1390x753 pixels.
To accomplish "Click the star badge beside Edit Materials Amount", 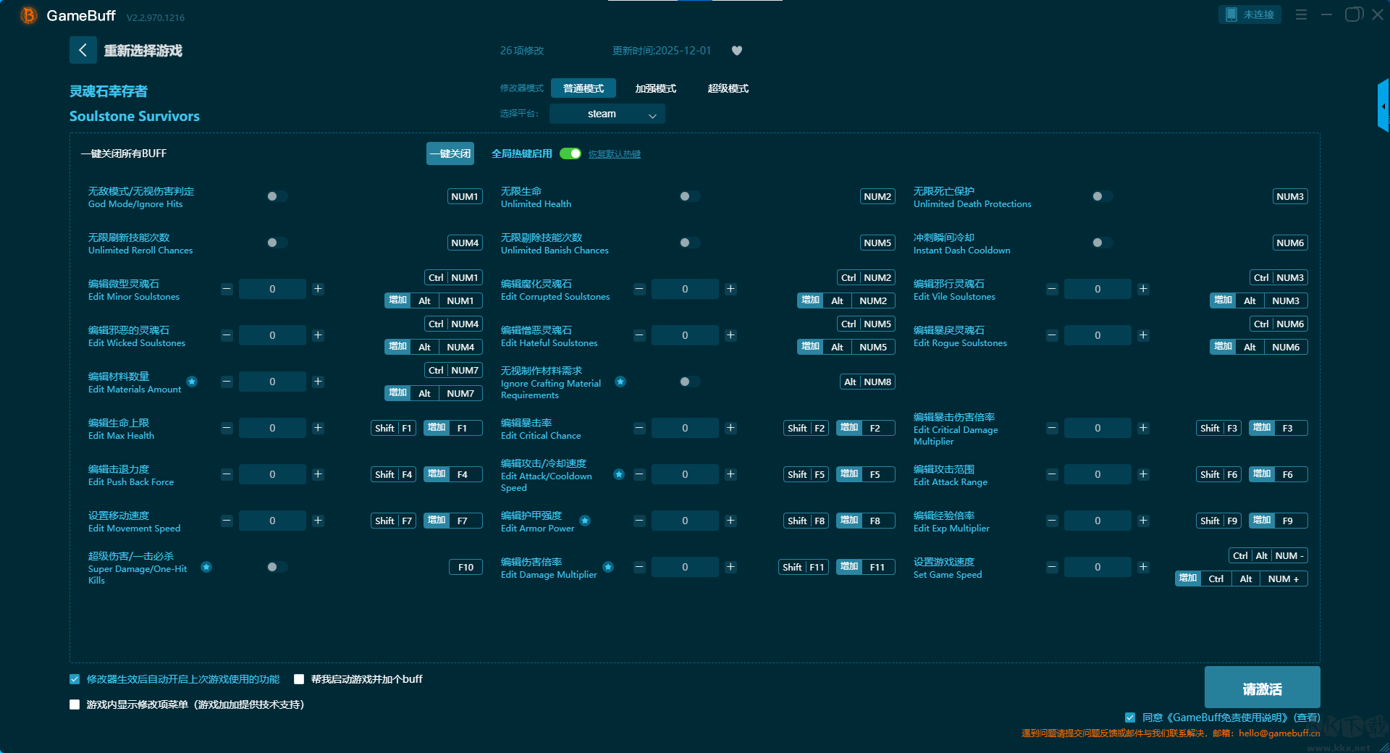I will coord(192,382).
